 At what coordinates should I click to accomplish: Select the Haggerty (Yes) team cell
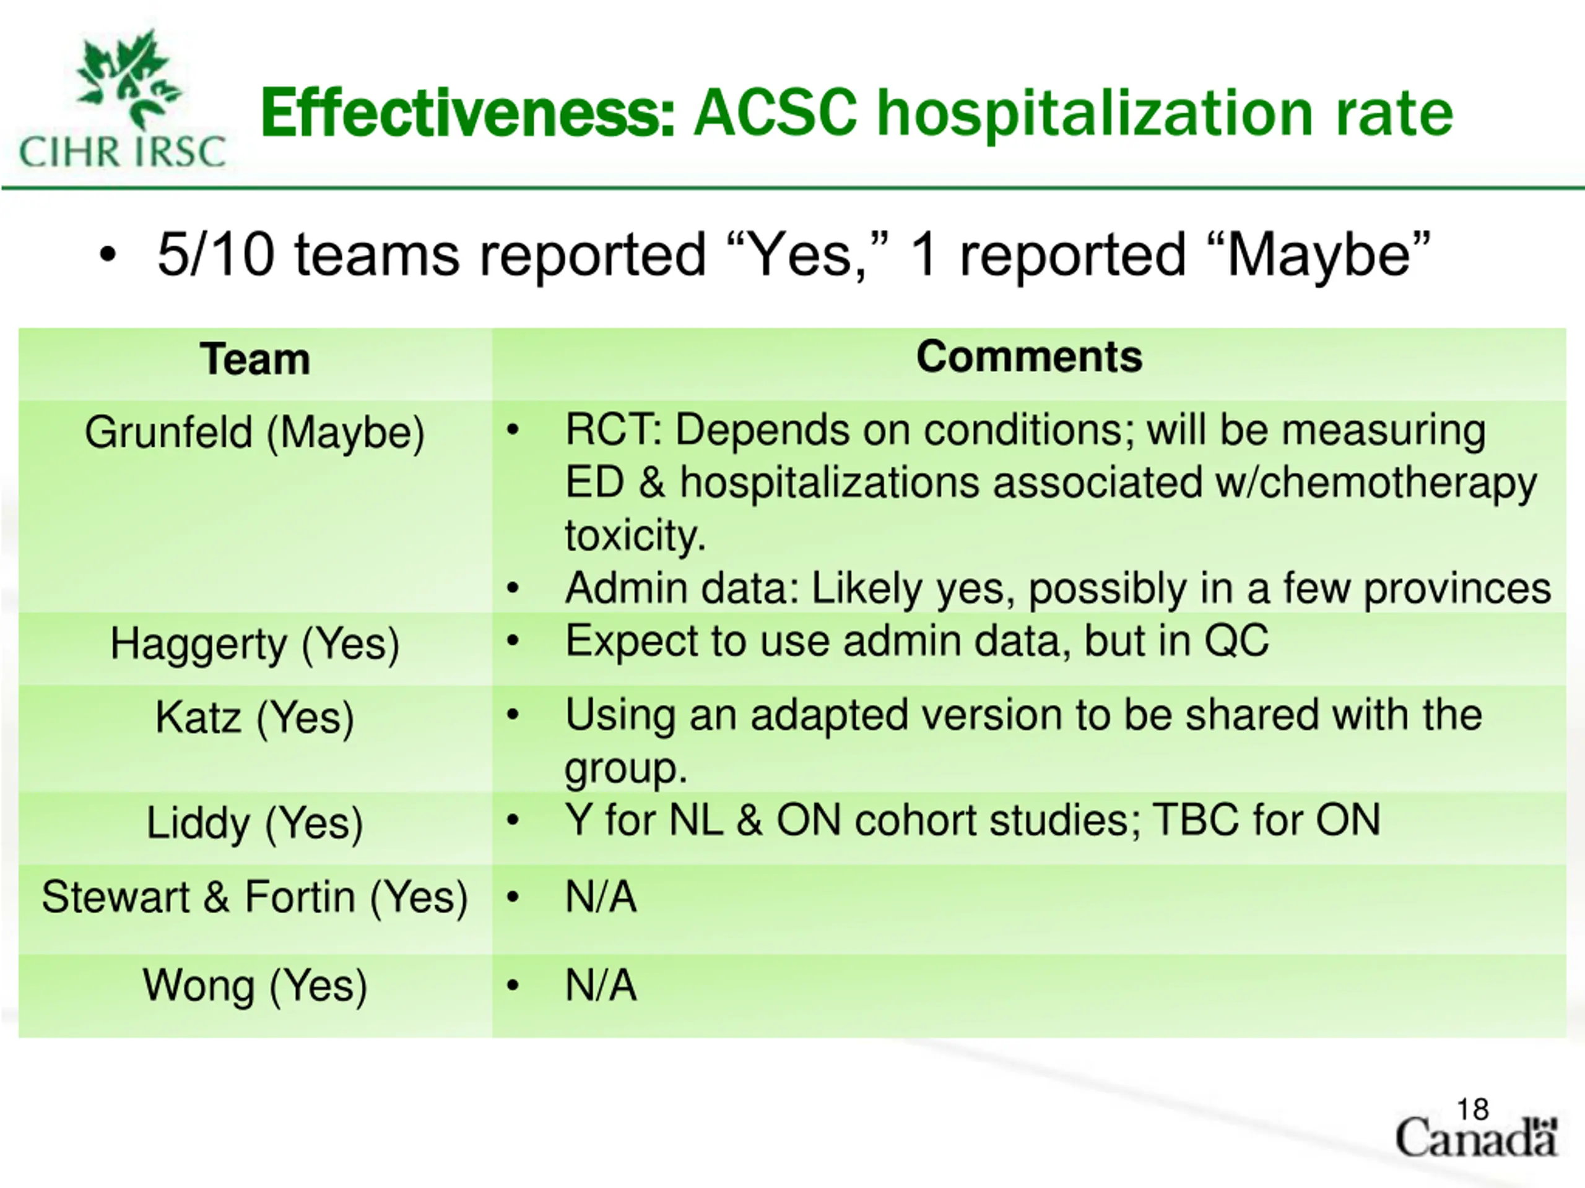coord(255,643)
